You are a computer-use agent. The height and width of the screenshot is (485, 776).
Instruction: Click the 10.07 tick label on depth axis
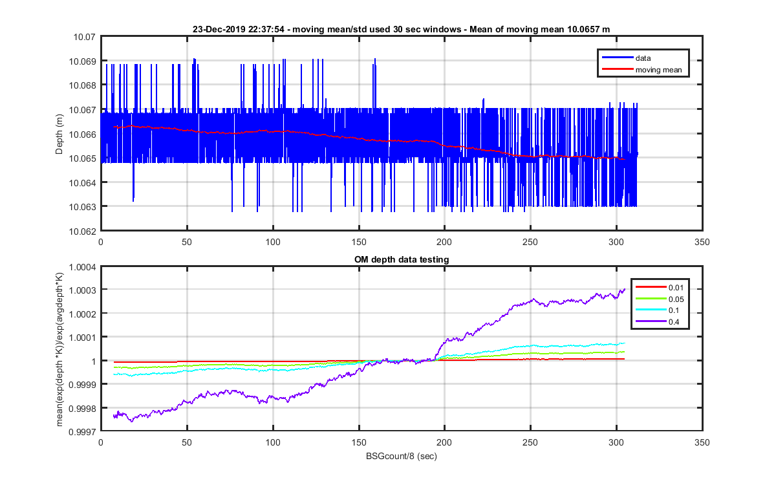click(85, 37)
